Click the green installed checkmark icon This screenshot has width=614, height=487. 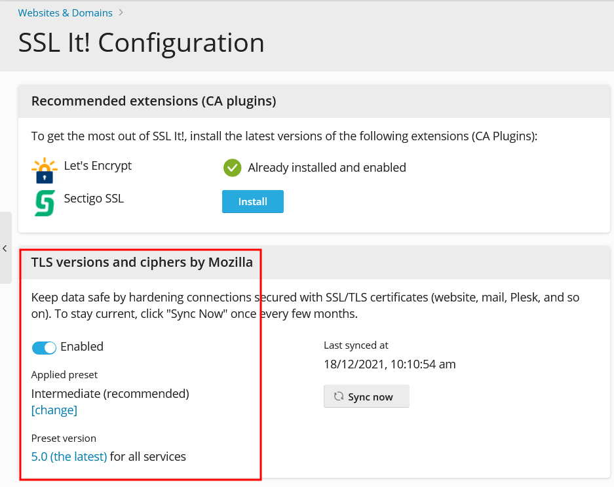click(x=232, y=168)
